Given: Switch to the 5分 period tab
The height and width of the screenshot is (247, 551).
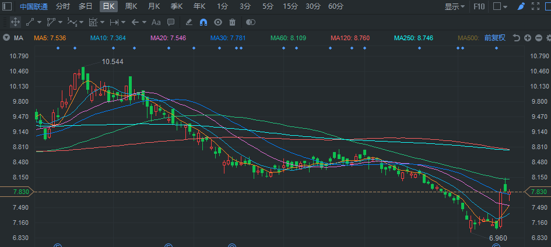Looking at the screenshot, I should (x=268, y=6).
